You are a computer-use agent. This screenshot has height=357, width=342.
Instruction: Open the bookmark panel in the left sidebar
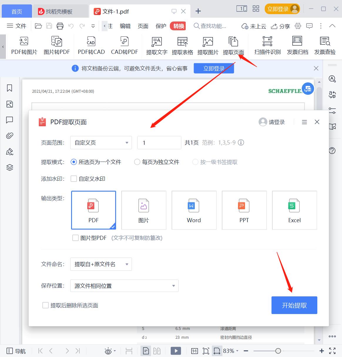(9, 88)
